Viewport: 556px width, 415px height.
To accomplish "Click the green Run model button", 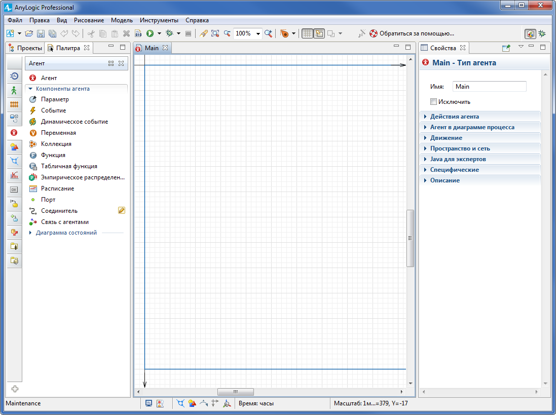I will tap(150, 33).
